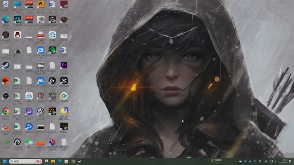Open the volume control in tray
294x165 pixels.
[275, 161]
